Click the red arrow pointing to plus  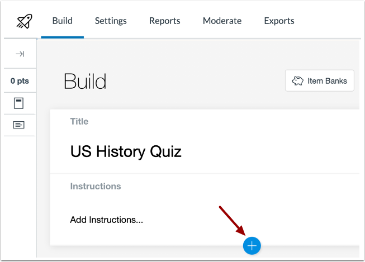tap(231, 220)
